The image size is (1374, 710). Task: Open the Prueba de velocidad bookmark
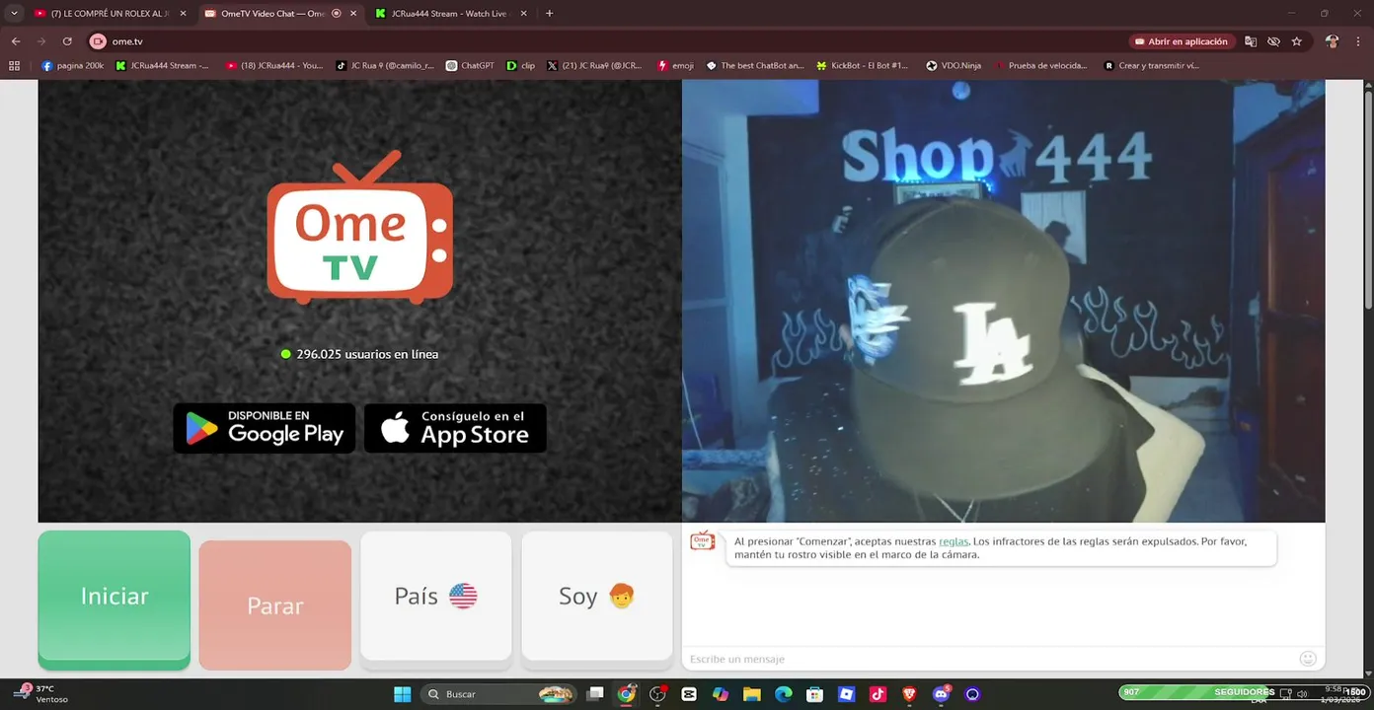coord(1041,66)
